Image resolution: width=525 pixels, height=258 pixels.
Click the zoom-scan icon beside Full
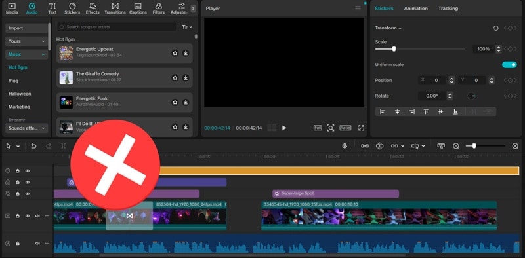tap(331, 128)
